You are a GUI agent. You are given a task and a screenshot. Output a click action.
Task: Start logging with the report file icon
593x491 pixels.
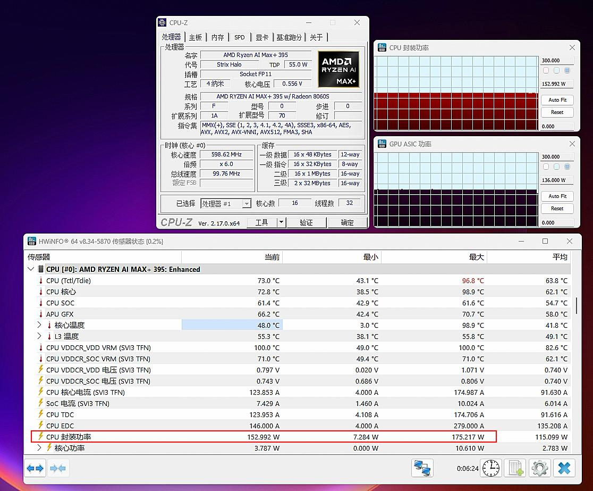(515, 468)
